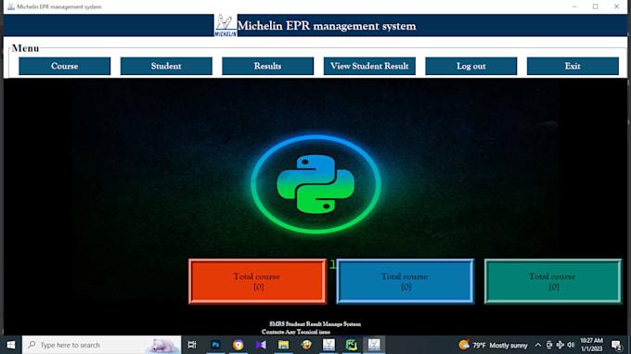The width and height of the screenshot is (631, 354).
Task: Open the notification center icon
Action: (x=616, y=345)
